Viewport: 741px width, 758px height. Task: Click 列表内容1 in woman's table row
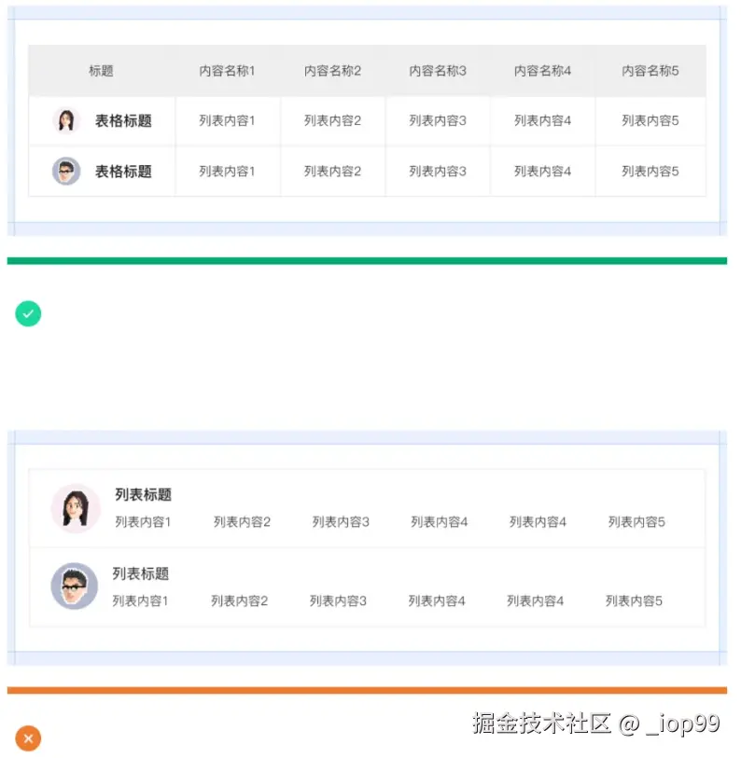(x=227, y=120)
